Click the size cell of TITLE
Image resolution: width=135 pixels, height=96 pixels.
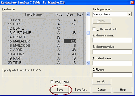pyautogui.click(x=70, y=63)
